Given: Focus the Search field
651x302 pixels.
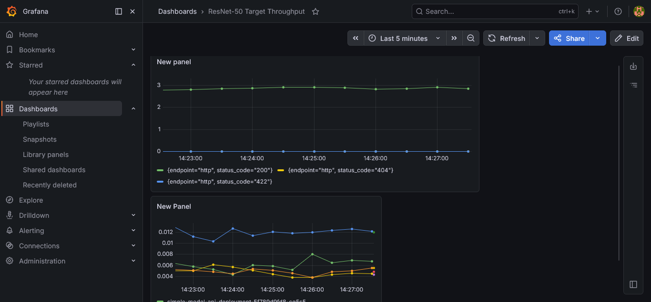Looking at the screenshot, I should [x=495, y=11].
